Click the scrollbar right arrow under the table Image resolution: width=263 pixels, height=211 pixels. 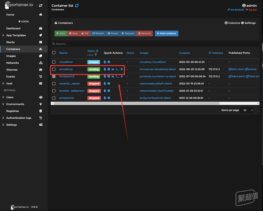tap(258, 103)
